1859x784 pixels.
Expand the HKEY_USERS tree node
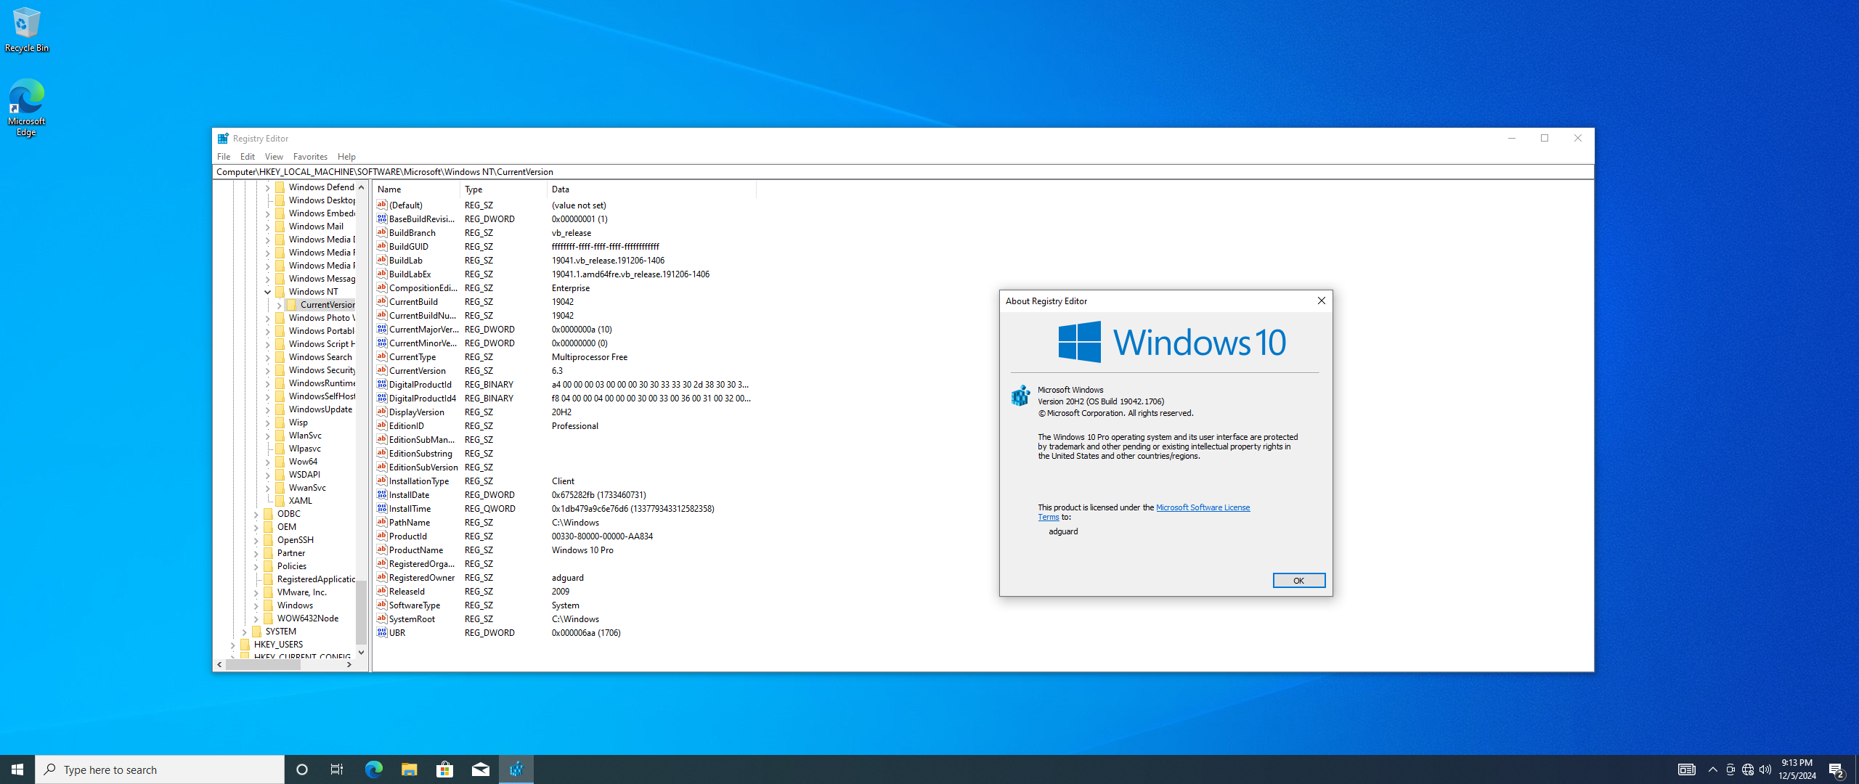232,645
